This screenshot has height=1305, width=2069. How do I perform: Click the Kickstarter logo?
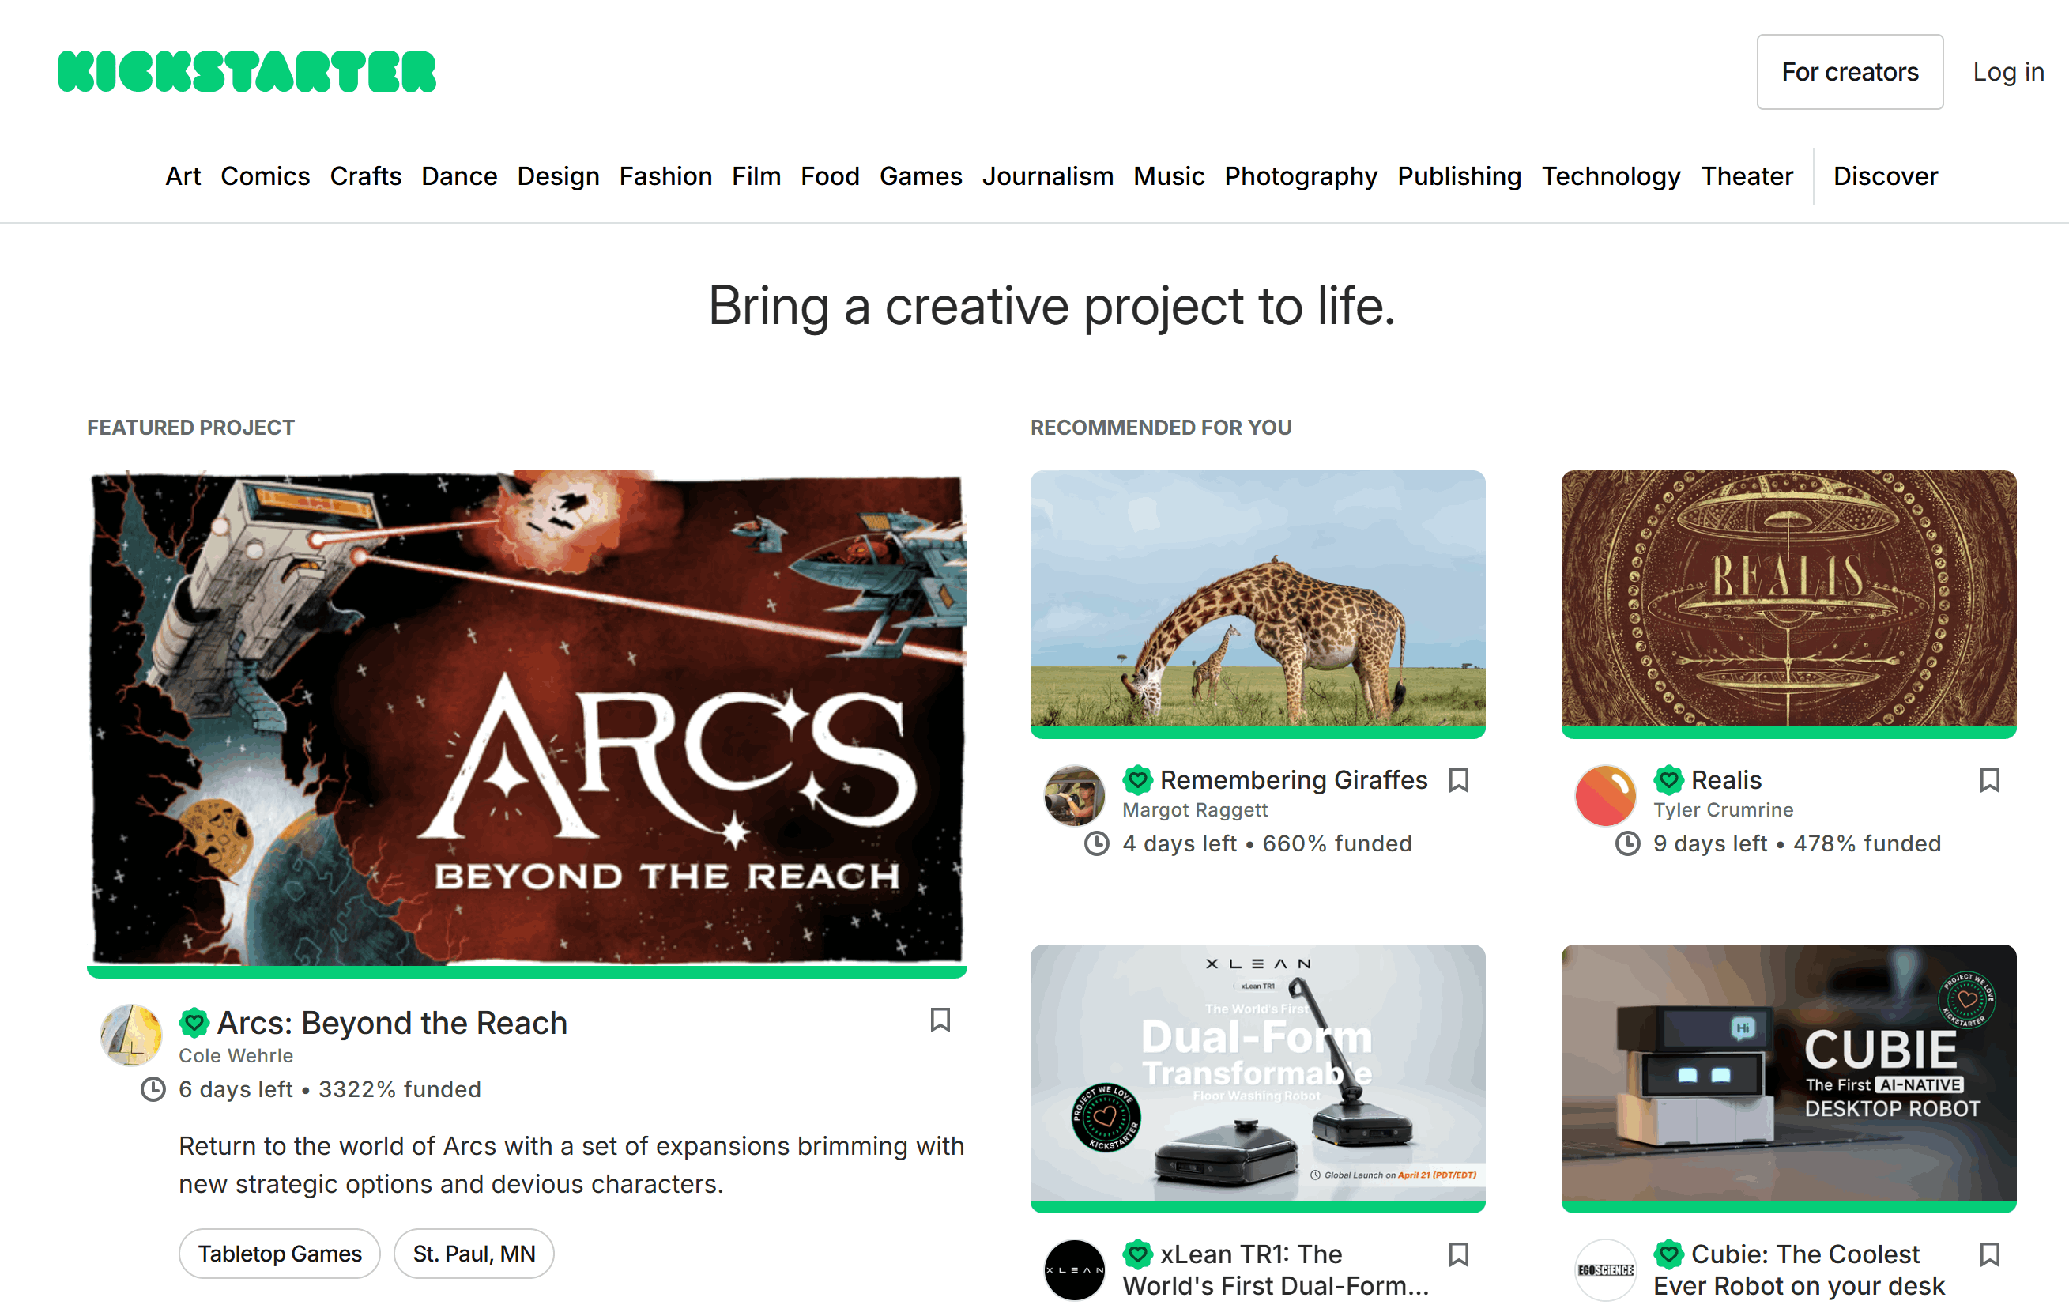coord(246,70)
